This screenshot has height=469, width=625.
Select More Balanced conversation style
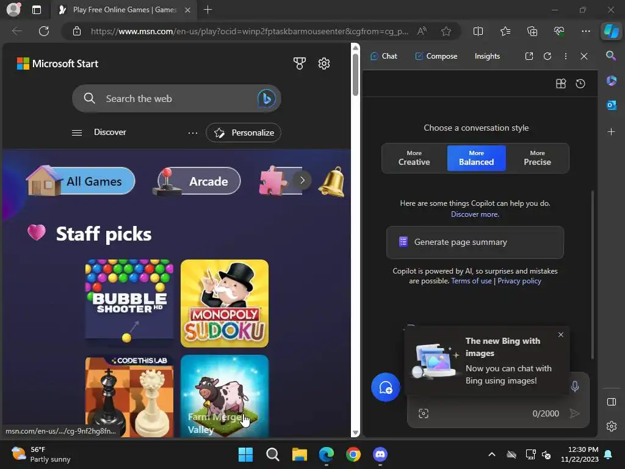476,158
